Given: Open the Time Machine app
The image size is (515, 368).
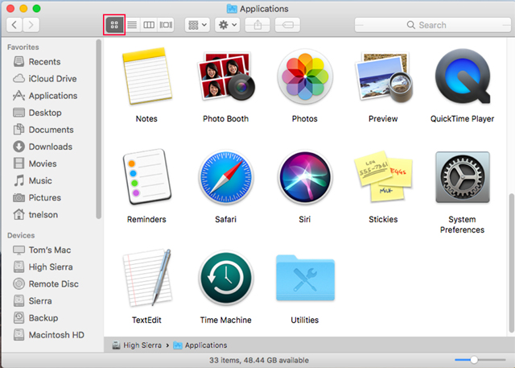Looking at the screenshot, I should 225,279.
